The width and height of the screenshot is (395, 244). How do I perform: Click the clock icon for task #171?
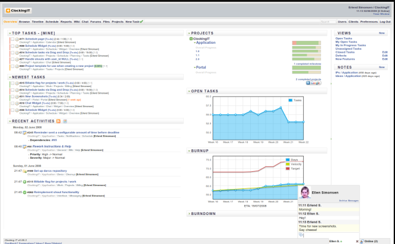16,39
